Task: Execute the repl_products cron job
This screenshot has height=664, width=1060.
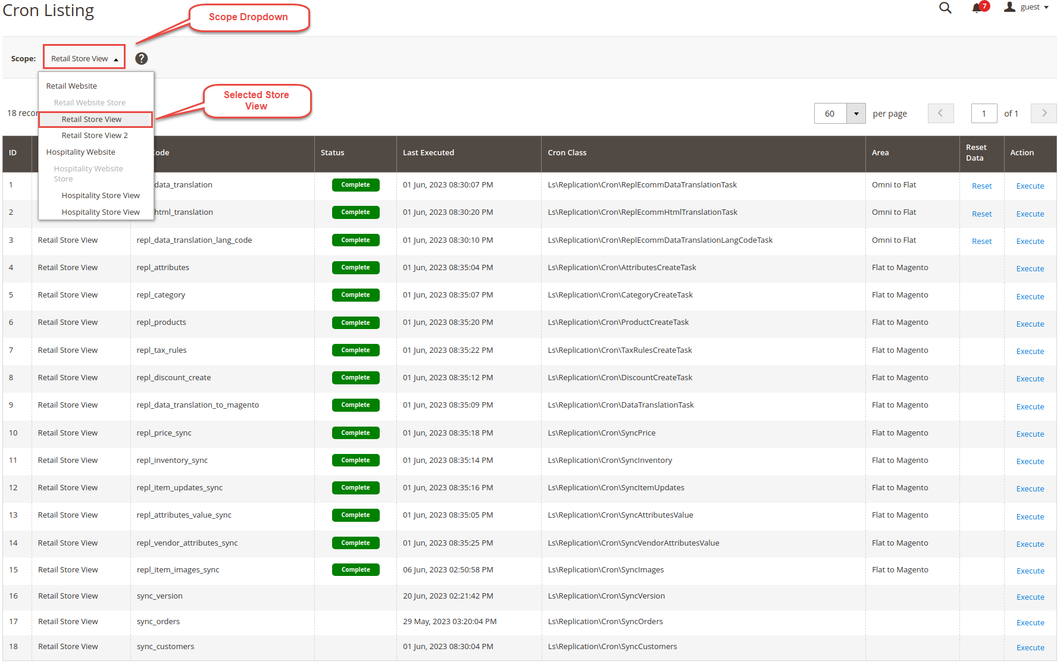Action: tap(1030, 324)
